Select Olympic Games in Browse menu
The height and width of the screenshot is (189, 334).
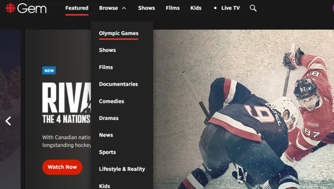pyautogui.click(x=118, y=33)
